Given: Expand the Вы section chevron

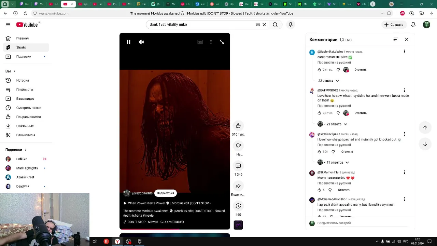Looking at the screenshot, I should pos(14,71).
